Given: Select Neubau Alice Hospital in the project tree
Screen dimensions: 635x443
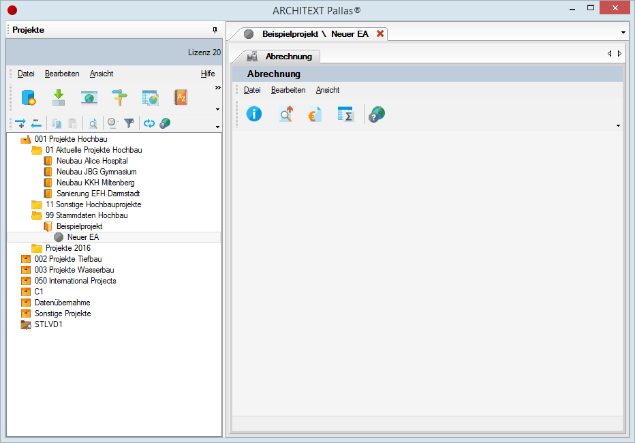Looking at the screenshot, I should pos(92,161).
